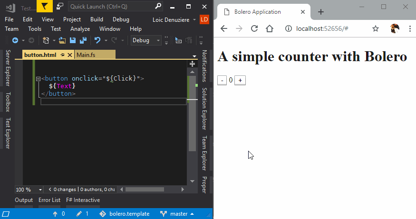Click the bolero.template repository status item

pos(125,214)
